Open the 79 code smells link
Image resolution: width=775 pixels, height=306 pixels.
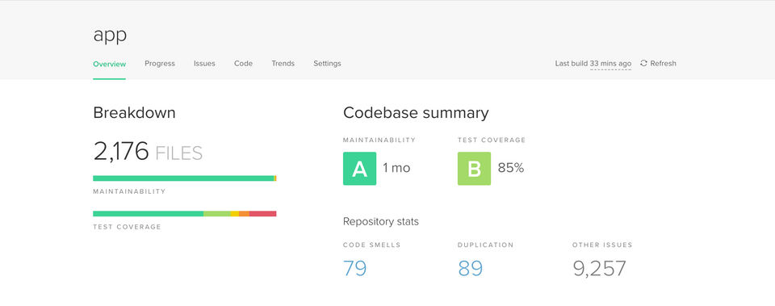point(355,268)
